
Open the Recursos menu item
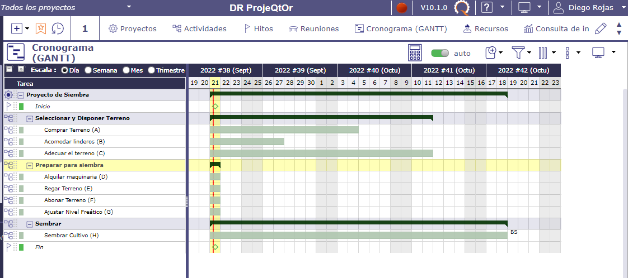pos(485,28)
